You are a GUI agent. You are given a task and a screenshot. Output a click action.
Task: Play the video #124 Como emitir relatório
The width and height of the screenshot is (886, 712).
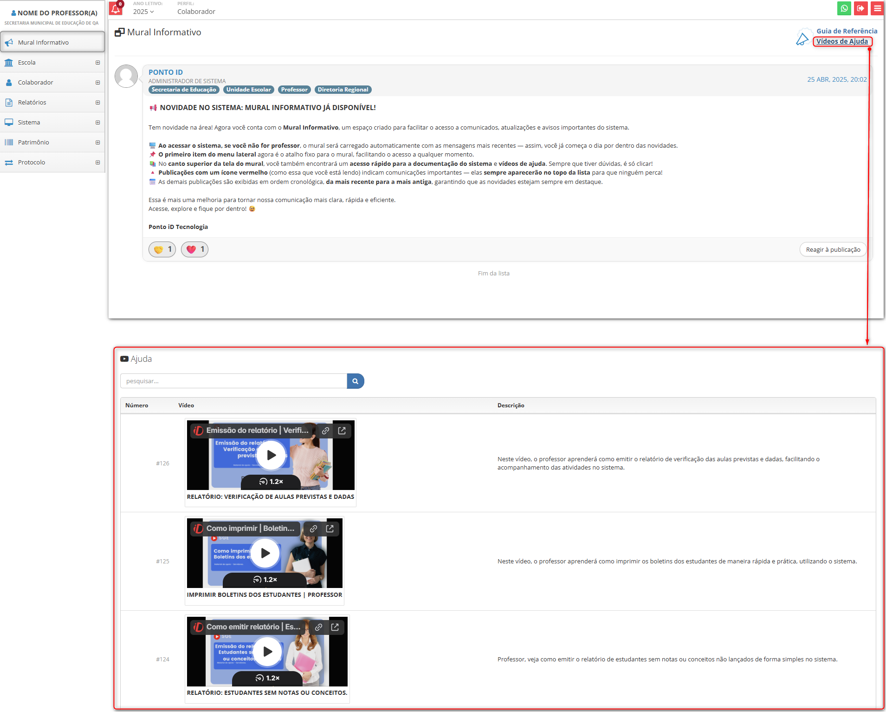pos(267,652)
